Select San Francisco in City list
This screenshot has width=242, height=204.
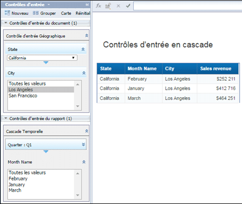[23, 96]
